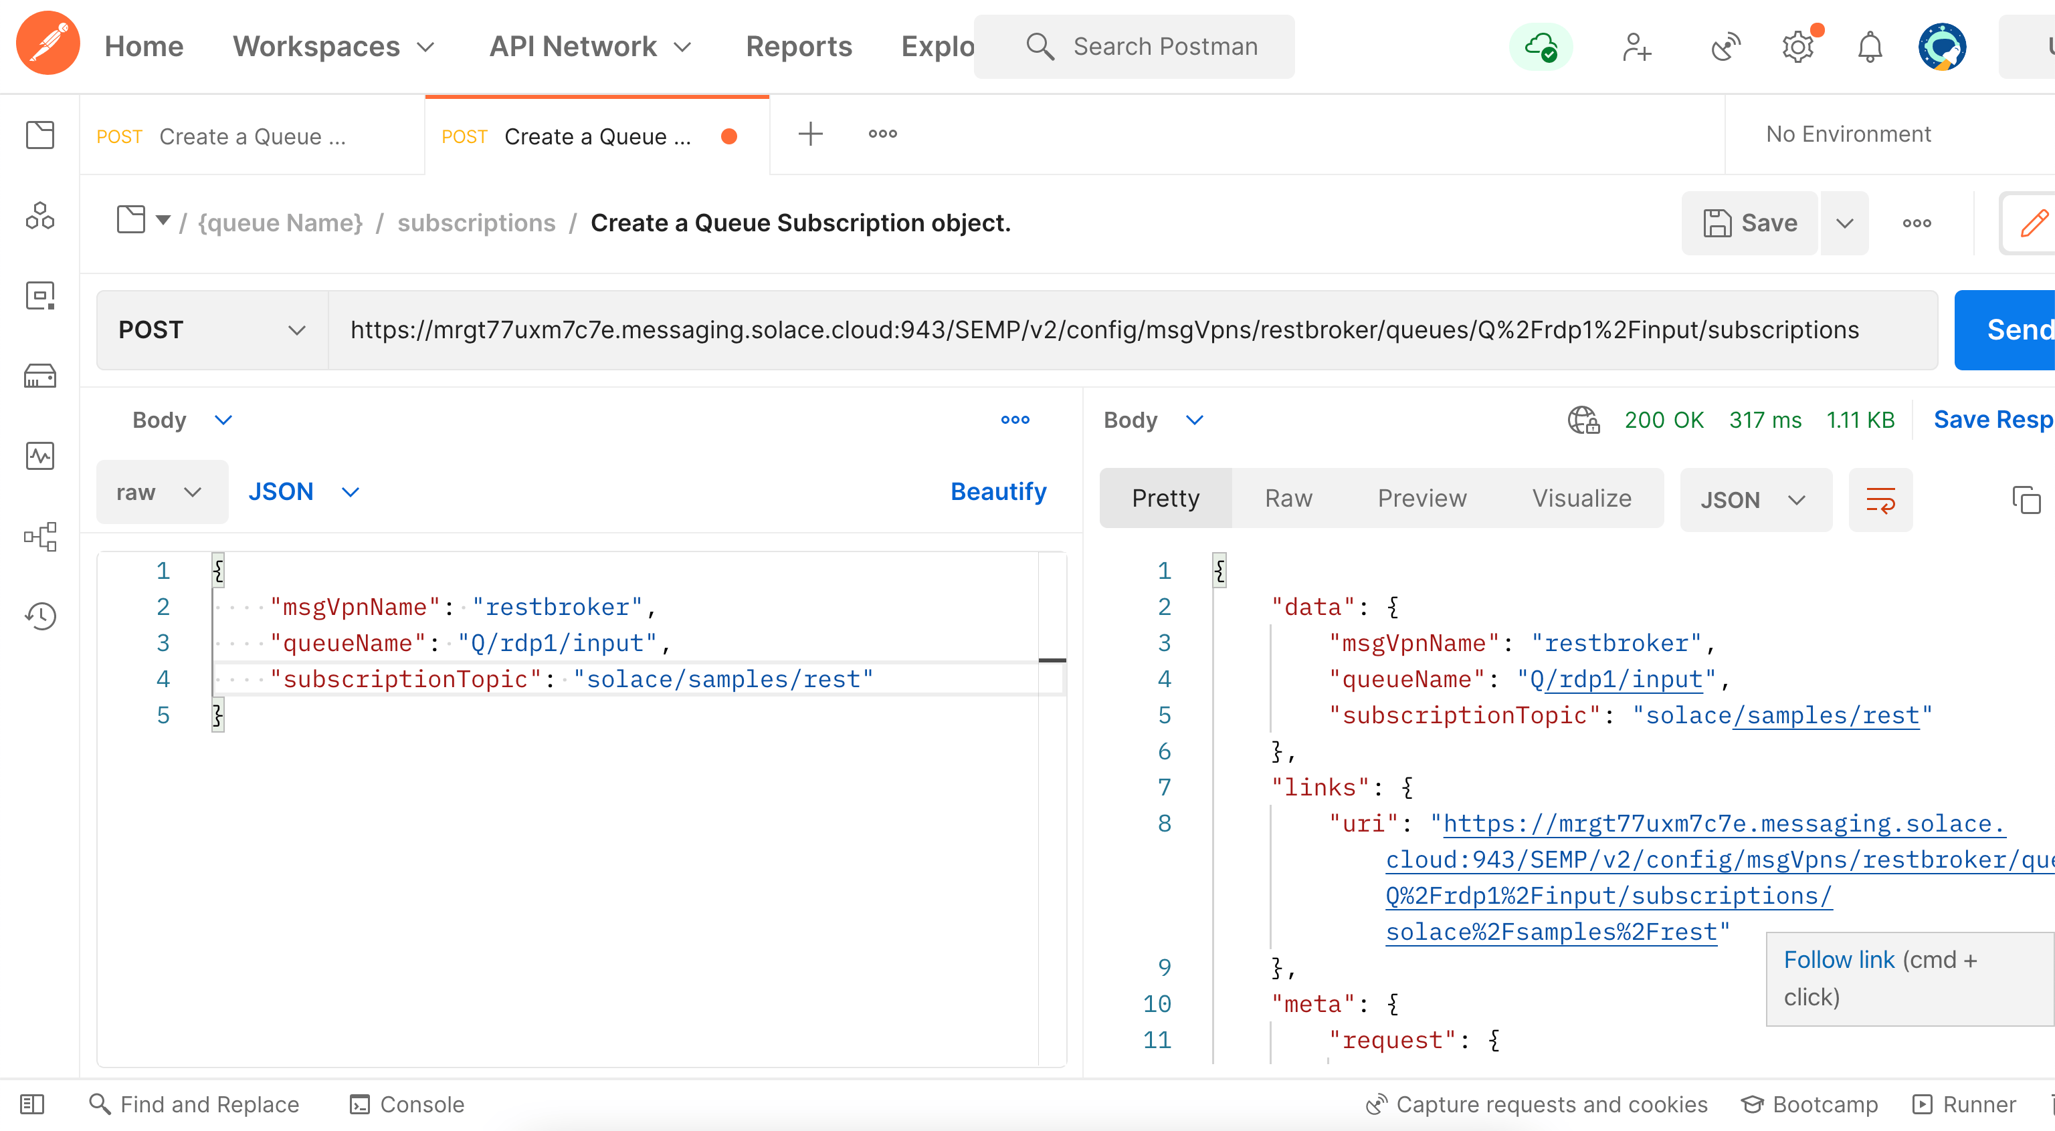
Task: Toggle the response line wrap button
Action: click(x=1880, y=500)
